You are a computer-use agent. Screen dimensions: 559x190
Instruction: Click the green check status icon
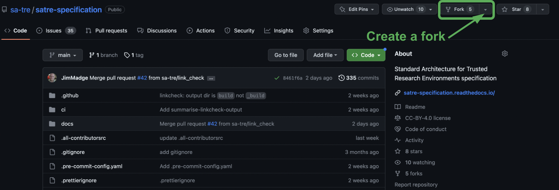click(277, 78)
